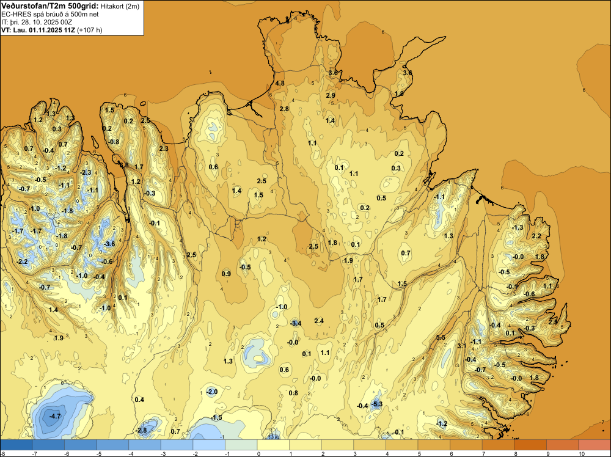Choose the pale yellow legend swatch from 0 to 1
The width and height of the screenshot is (611, 457).
273,445
